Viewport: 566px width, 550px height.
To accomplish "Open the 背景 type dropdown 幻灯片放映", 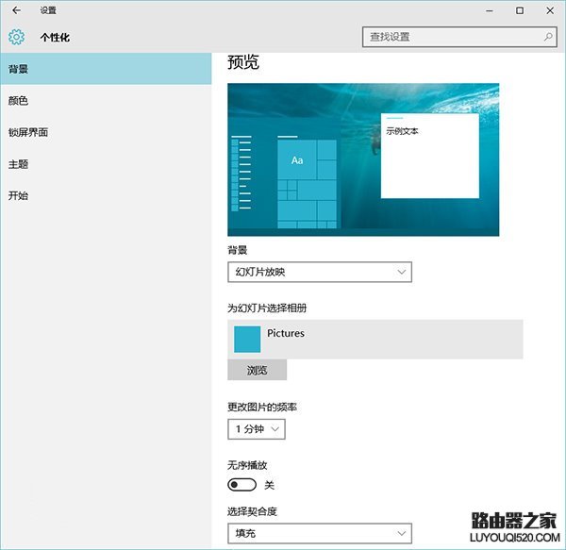I will 320,272.
